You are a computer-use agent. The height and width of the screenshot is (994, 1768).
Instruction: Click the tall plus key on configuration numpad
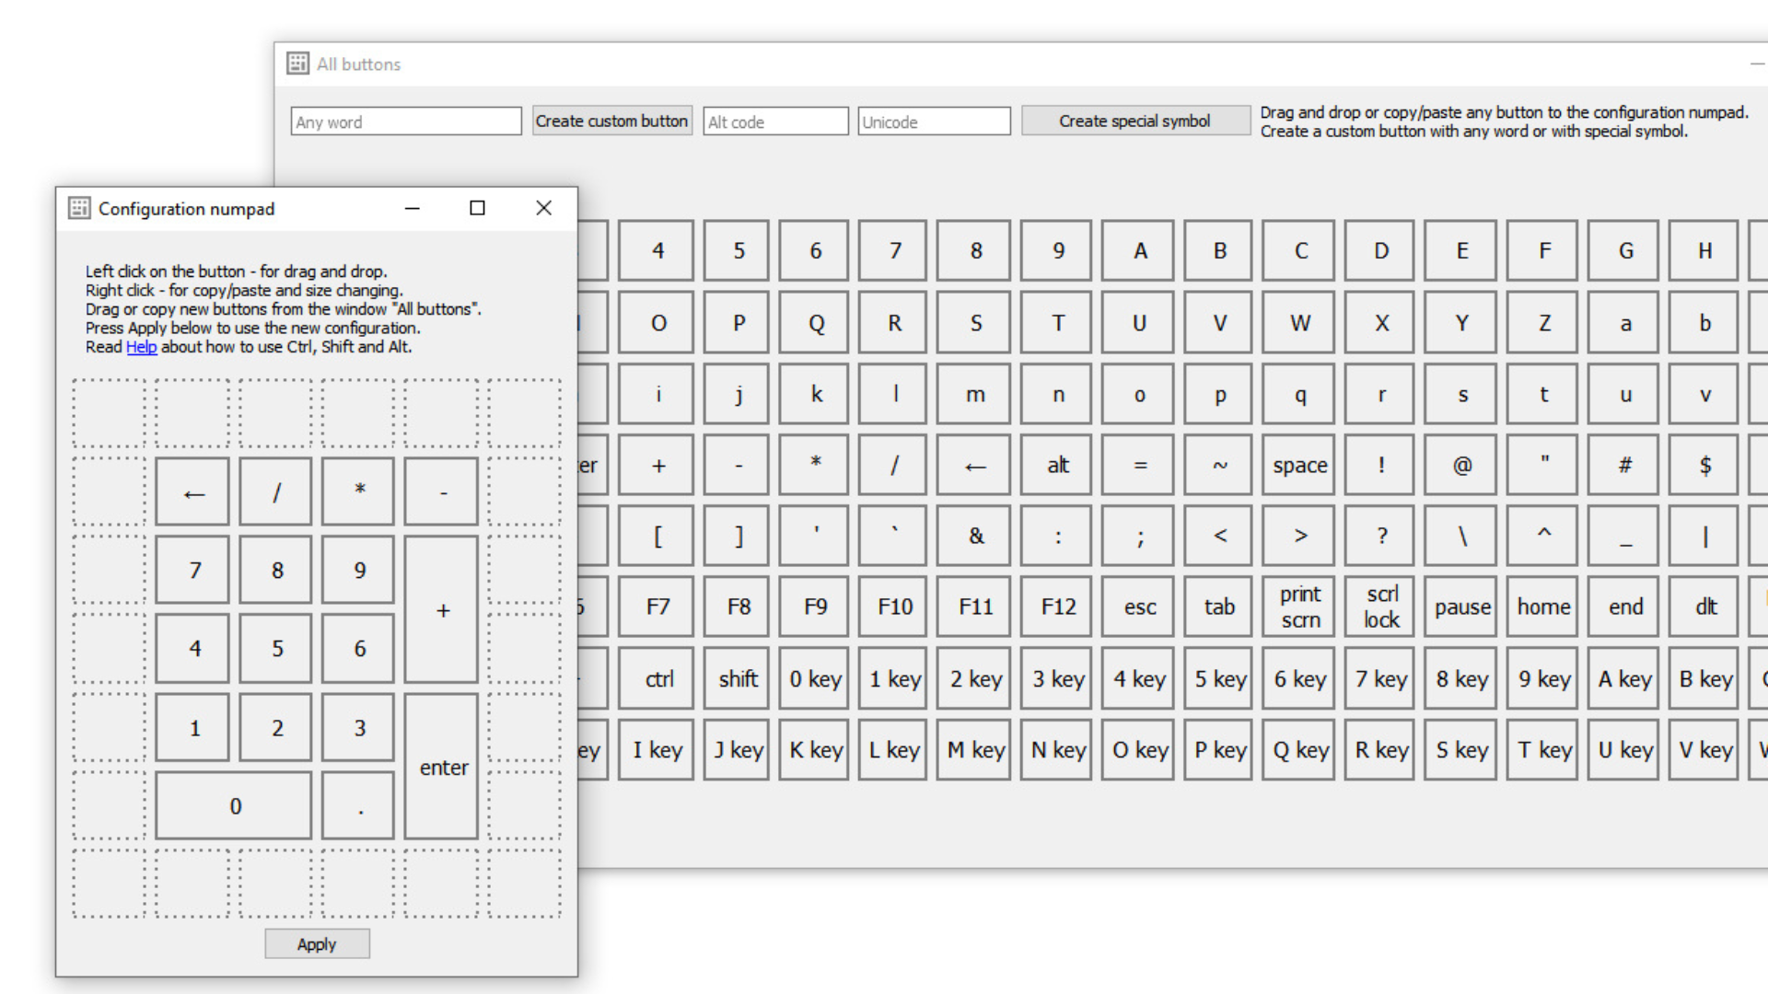442,610
